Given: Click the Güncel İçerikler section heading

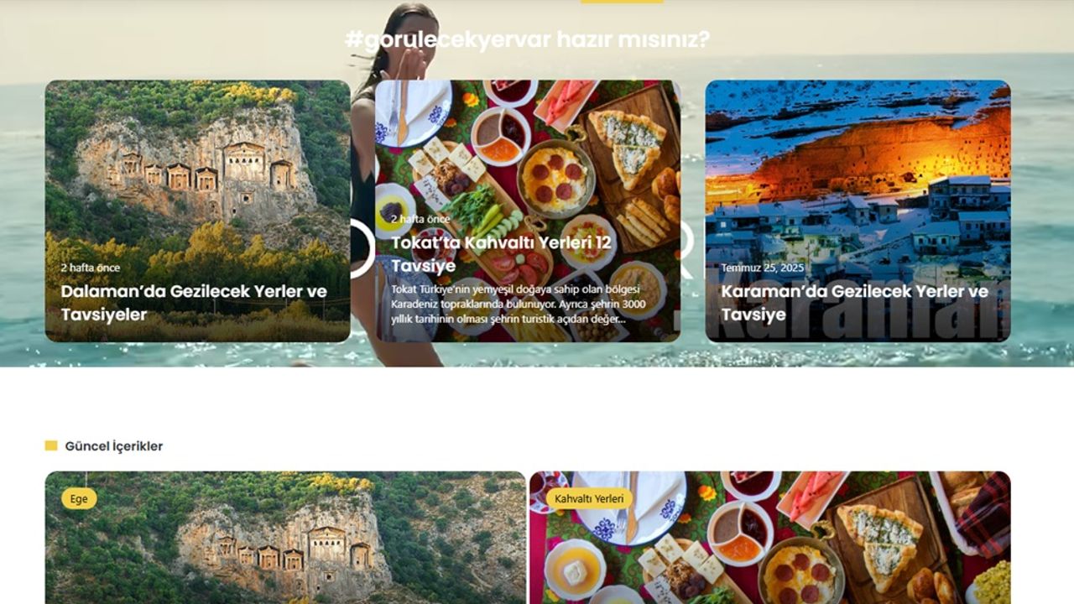Looking at the screenshot, I should click(114, 446).
